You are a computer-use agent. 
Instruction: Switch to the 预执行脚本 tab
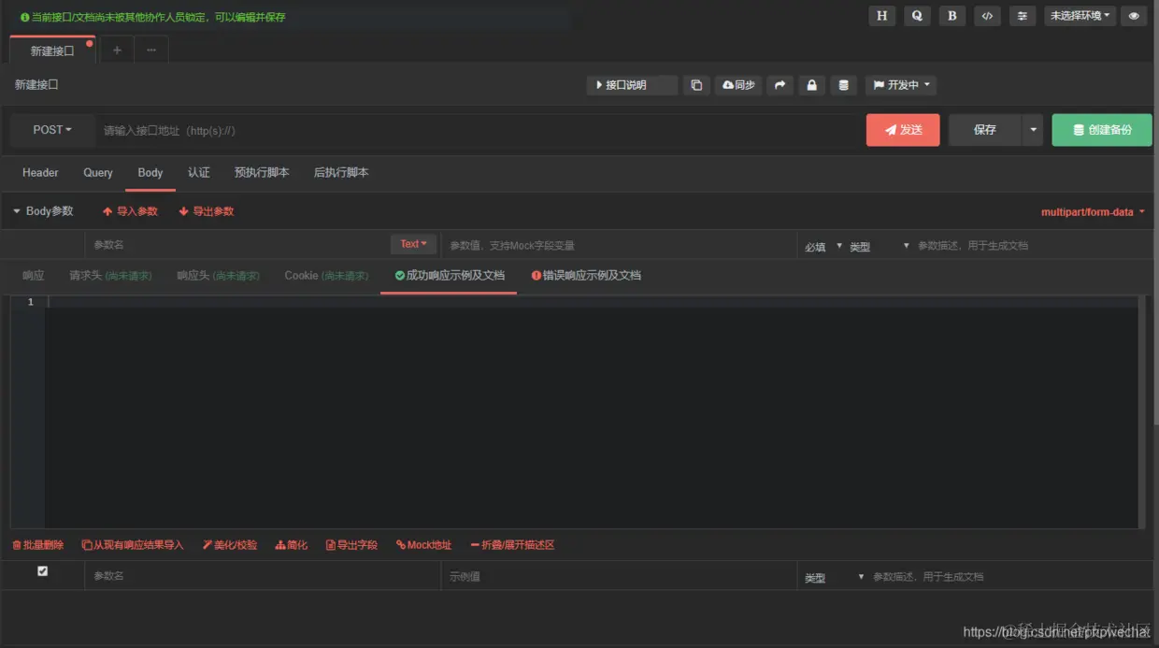coord(262,173)
